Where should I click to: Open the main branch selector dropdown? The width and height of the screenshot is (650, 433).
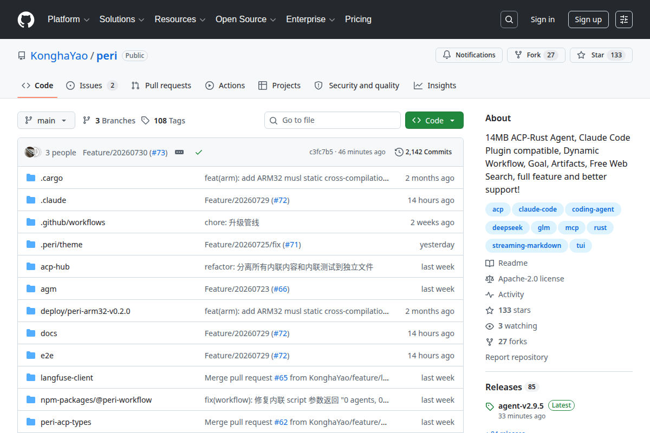[x=46, y=120]
